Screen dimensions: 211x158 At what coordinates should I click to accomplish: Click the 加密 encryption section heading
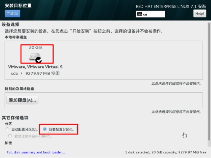pos(8,143)
